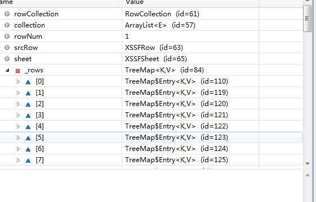Expand the [0] tree entry

(x=18, y=81)
